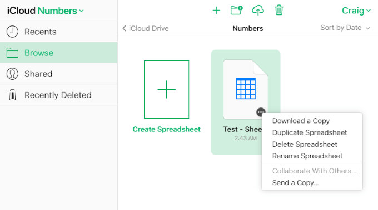Open the Sort by Date dropdown

345,28
